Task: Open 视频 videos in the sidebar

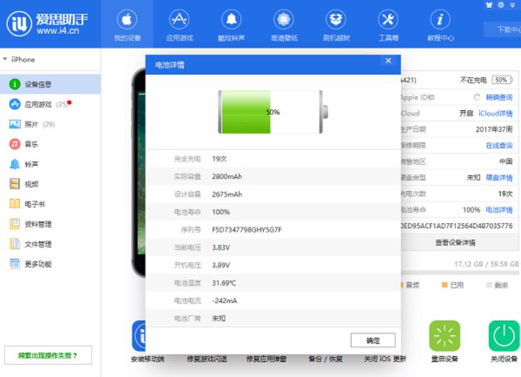Action: pyautogui.click(x=50, y=184)
